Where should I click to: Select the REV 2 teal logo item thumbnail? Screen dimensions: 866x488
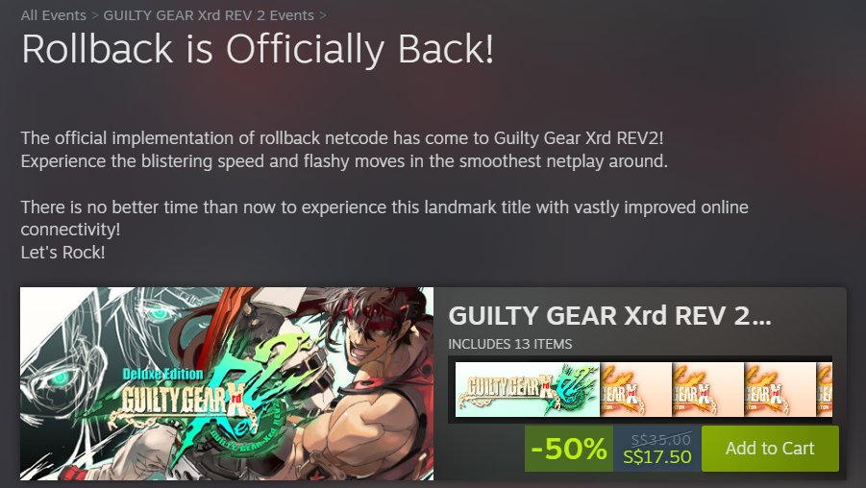[x=528, y=389]
